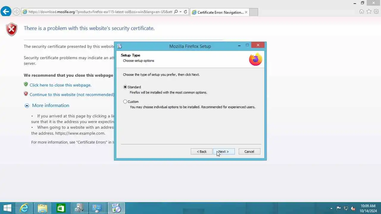The width and height of the screenshot is (381, 214).
Task: Restore down the Internet Explorer window
Action: click(363, 3)
